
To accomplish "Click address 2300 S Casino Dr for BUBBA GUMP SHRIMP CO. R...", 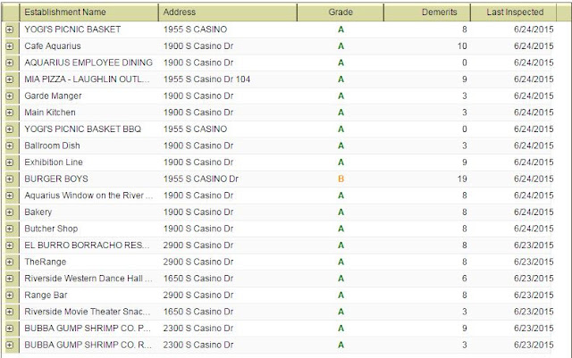I will click(198, 345).
